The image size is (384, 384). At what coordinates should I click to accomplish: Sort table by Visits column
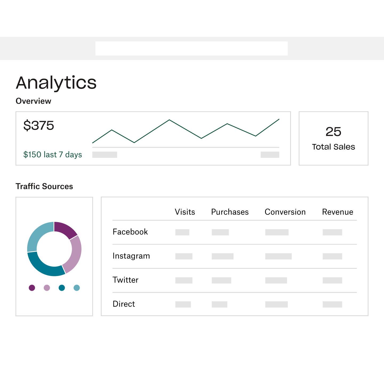(185, 212)
